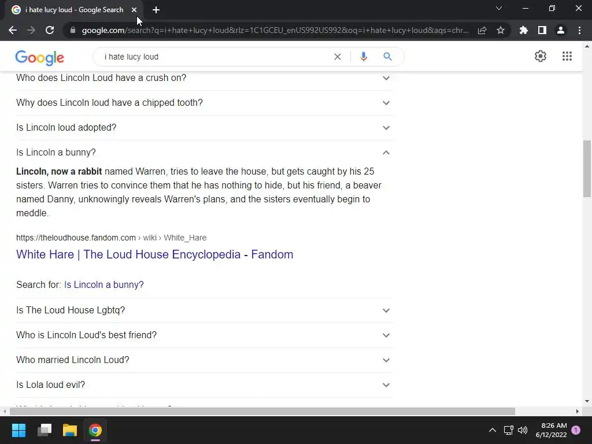The image size is (592, 444).
Task: Open the network tray icon
Action: (509, 430)
